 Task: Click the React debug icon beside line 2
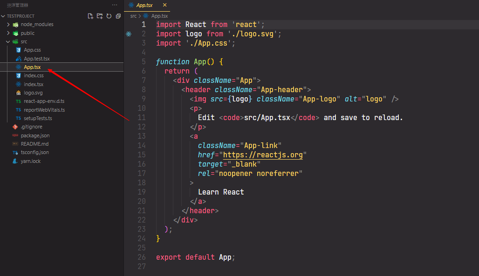(129, 34)
